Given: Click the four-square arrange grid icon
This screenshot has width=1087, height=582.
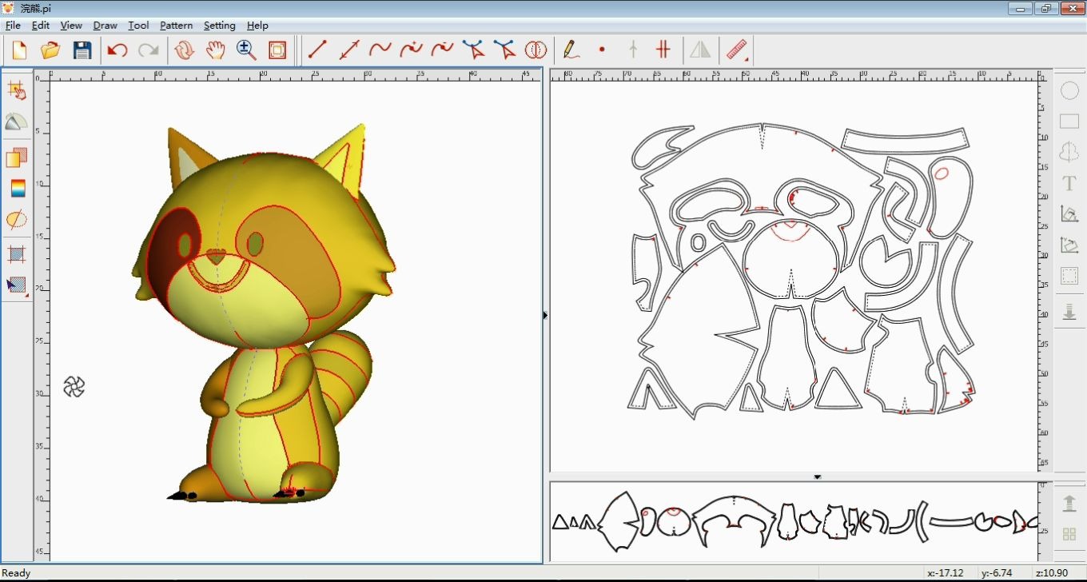Looking at the screenshot, I should tap(1069, 534).
